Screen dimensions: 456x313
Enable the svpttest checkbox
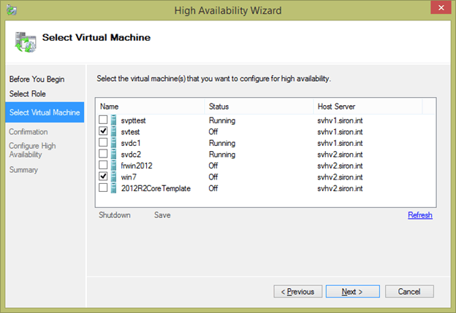point(103,120)
